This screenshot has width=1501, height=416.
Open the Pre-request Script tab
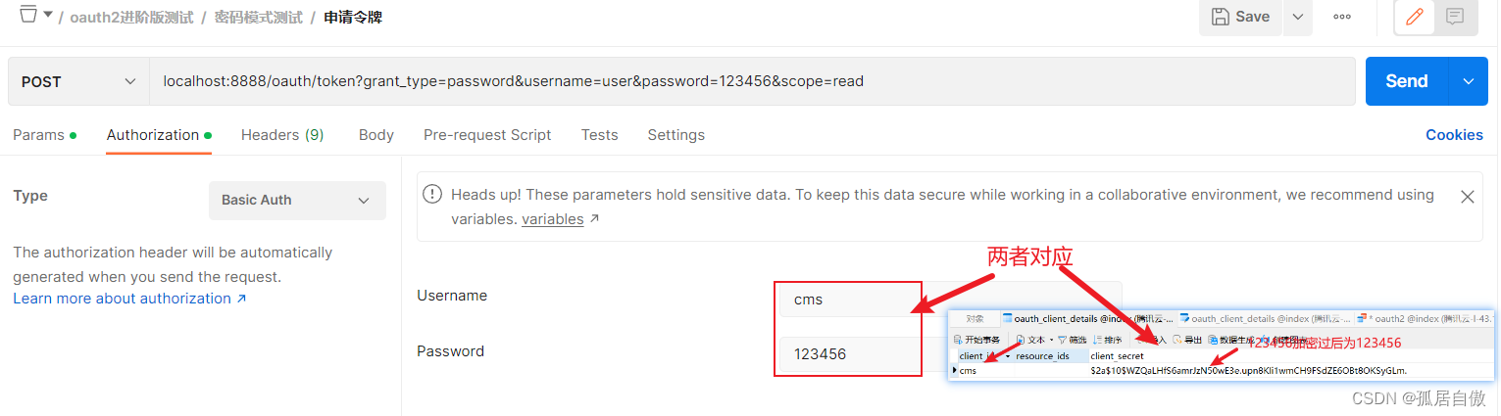(x=487, y=135)
